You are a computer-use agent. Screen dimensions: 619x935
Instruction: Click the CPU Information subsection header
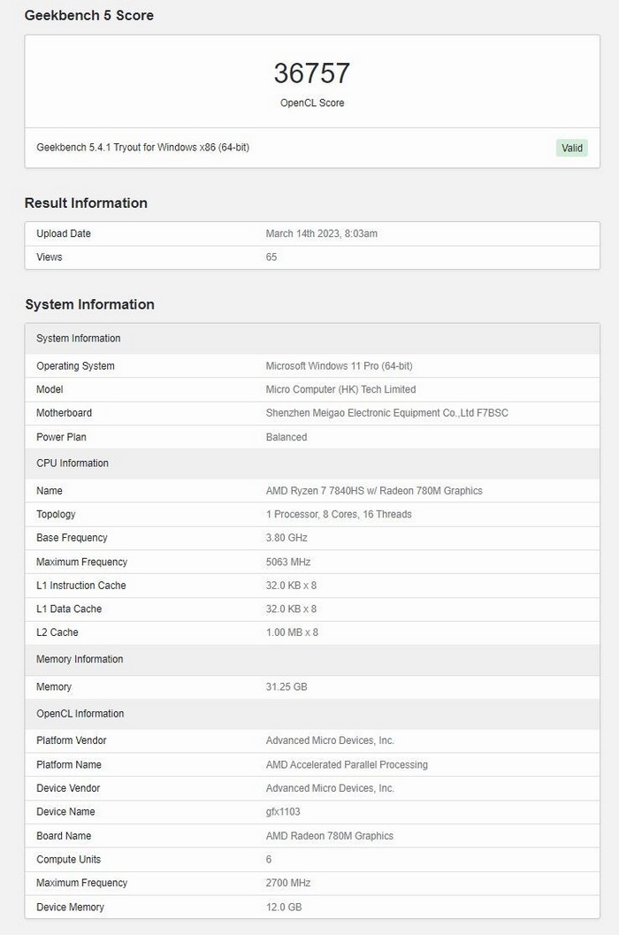point(73,464)
